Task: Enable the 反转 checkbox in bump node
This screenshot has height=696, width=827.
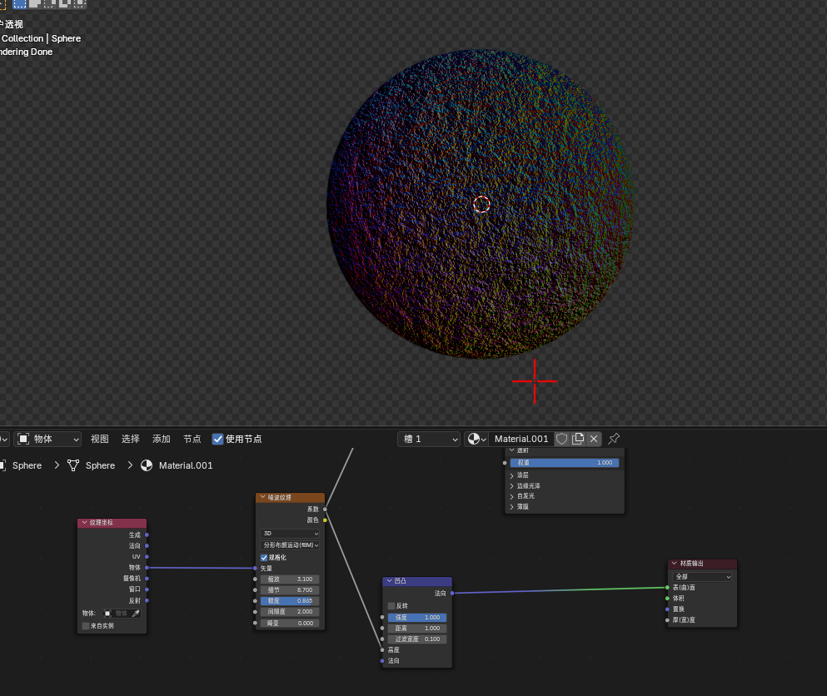Action: (391, 606)
